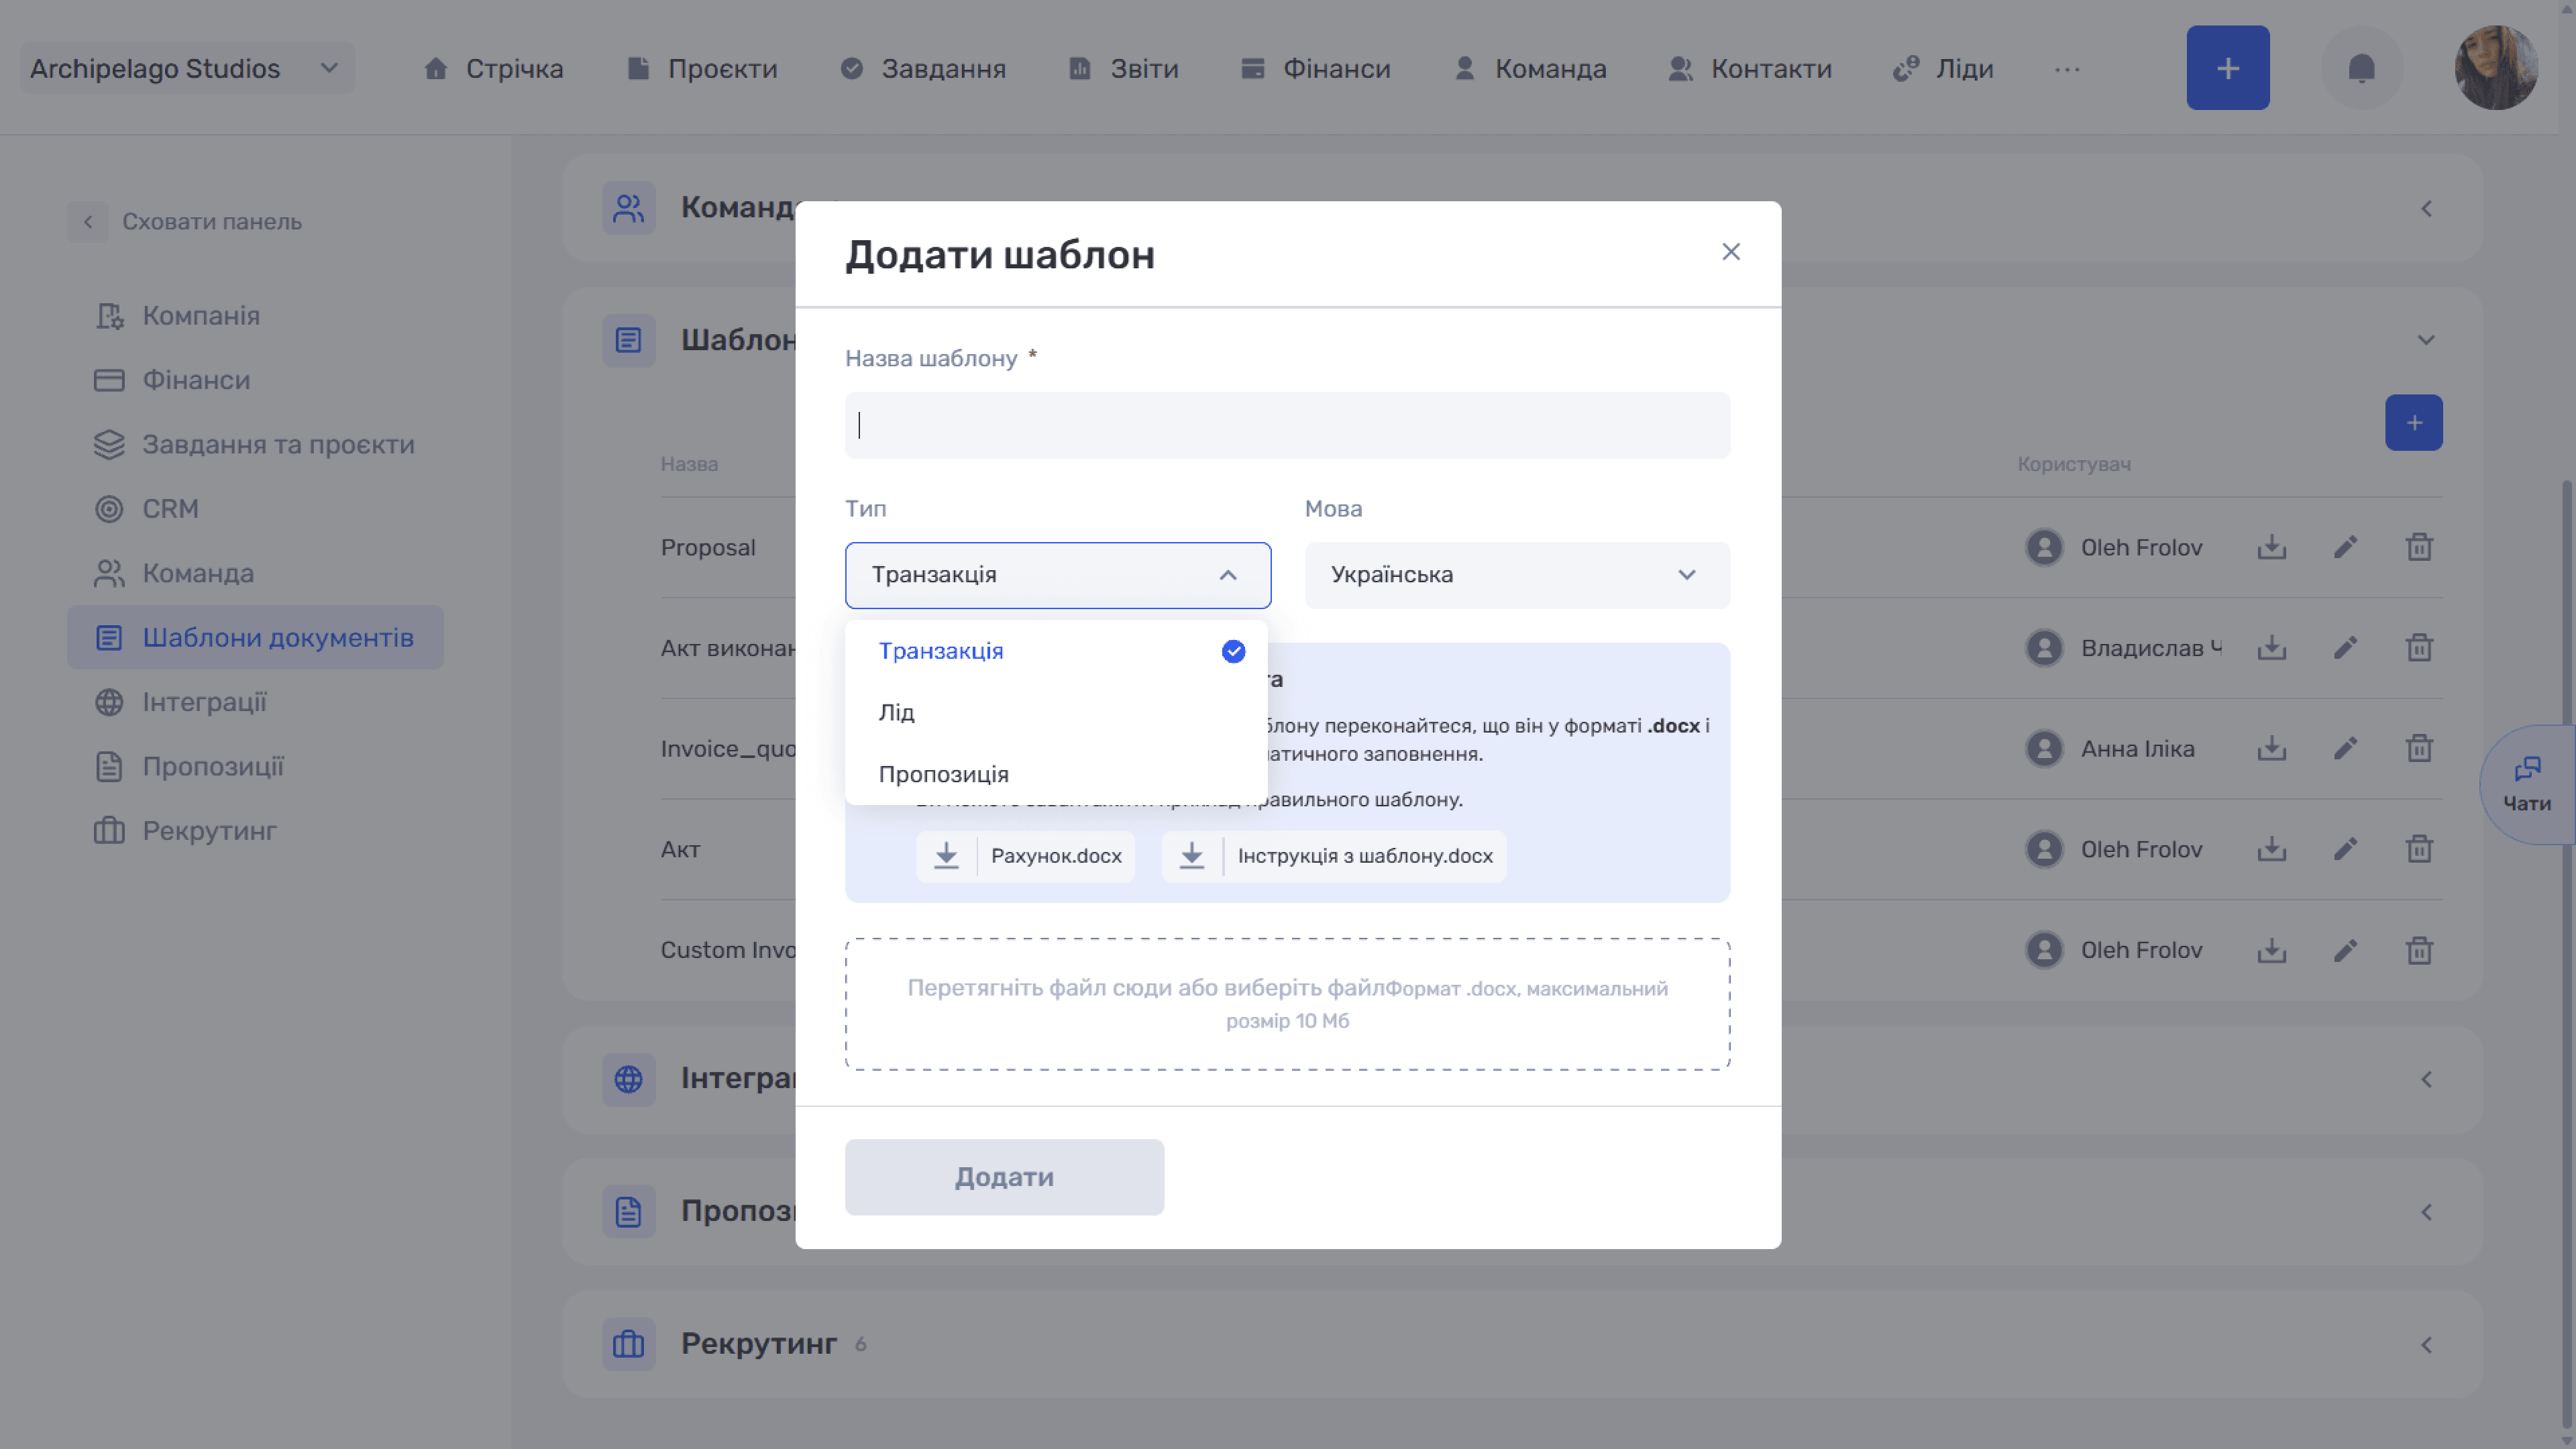Go to Стрічка in top navigation
The image size is (2576, 1449).
tap(493, 69)
